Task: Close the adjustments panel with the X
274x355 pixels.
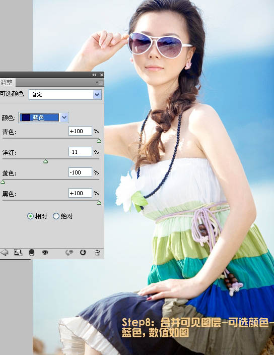Action: (x=102, y=75)
